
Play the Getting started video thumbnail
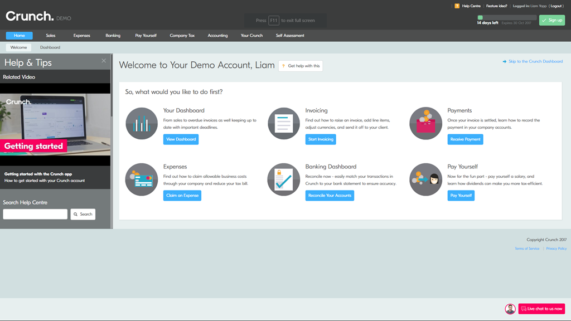coord(55,124)
